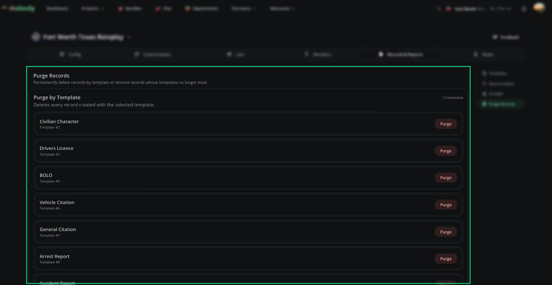The height and width of the screenshot is (285, 552).
Task: Select the highlighted Purge Records sidebar item
Action: tap(502, 104)
